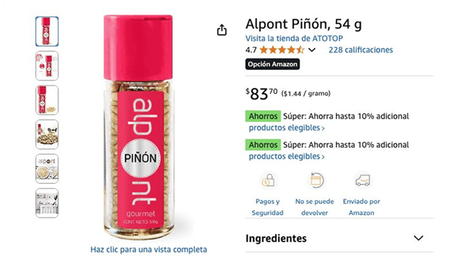Expand the Ingredientes heading
This screenshot has height=257, width=472.
tap(276, 238)
